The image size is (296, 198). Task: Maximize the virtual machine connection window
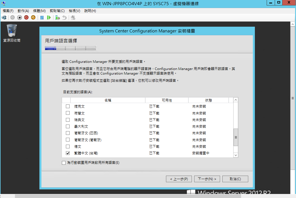pos(279,3)
